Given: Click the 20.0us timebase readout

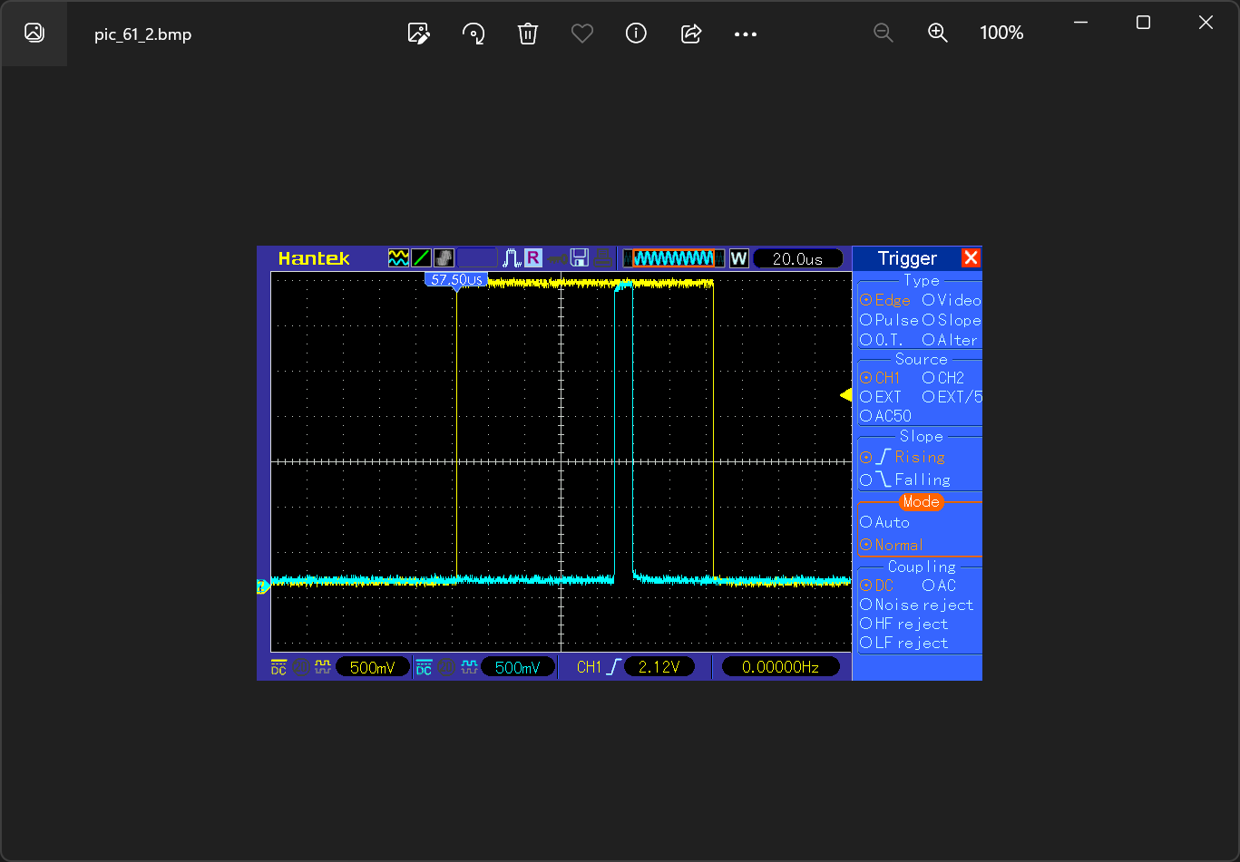Looking at the screenshot, I should (x=797, y=259).
